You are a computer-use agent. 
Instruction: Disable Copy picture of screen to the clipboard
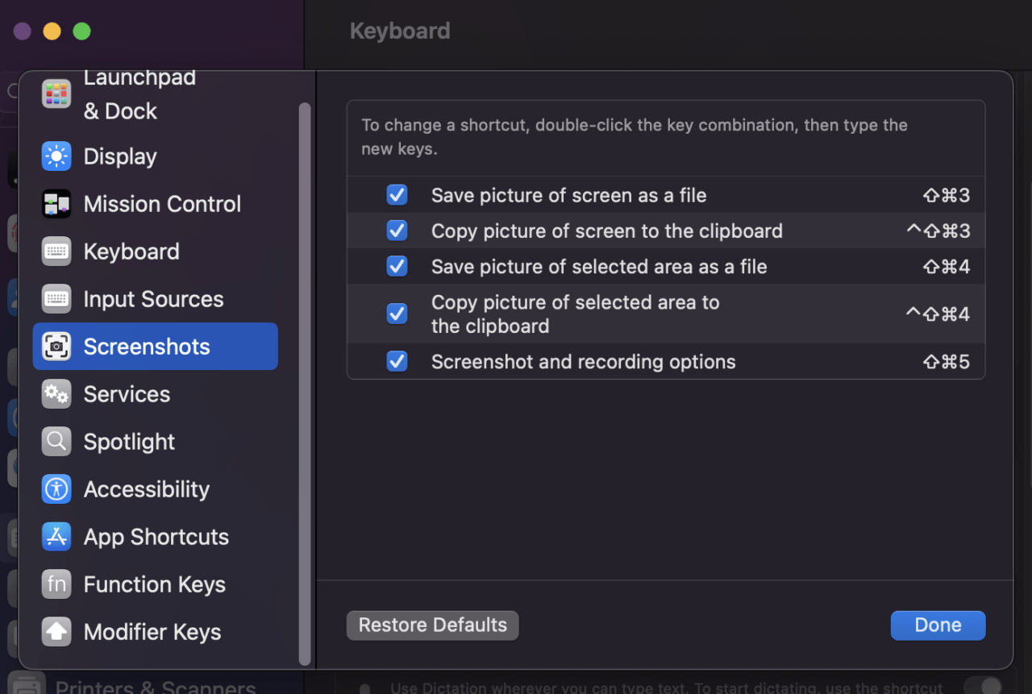397,231
